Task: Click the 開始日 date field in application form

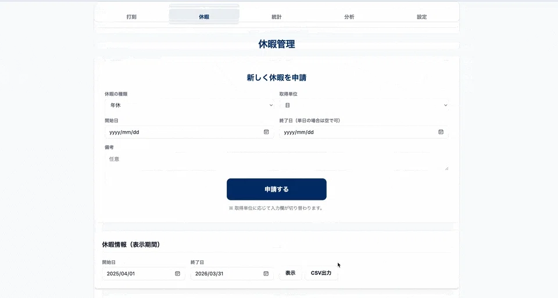Action: point(189,132)
